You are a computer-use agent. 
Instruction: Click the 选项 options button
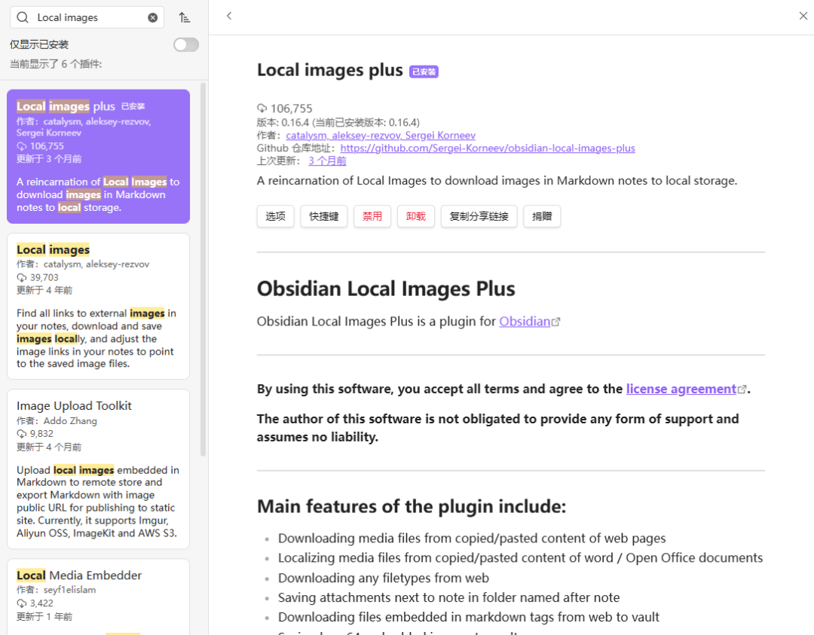[275, 216]
